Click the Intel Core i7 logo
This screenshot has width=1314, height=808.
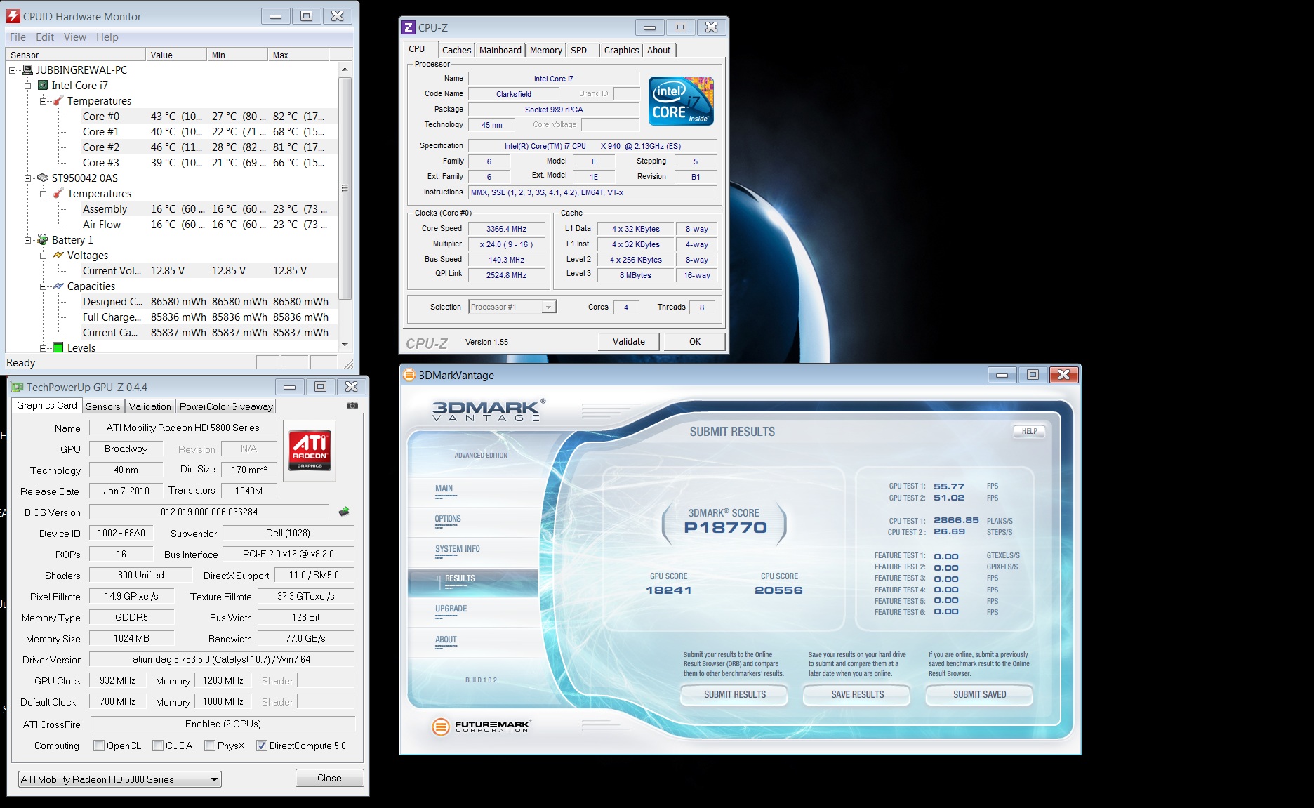click(680, 101)
